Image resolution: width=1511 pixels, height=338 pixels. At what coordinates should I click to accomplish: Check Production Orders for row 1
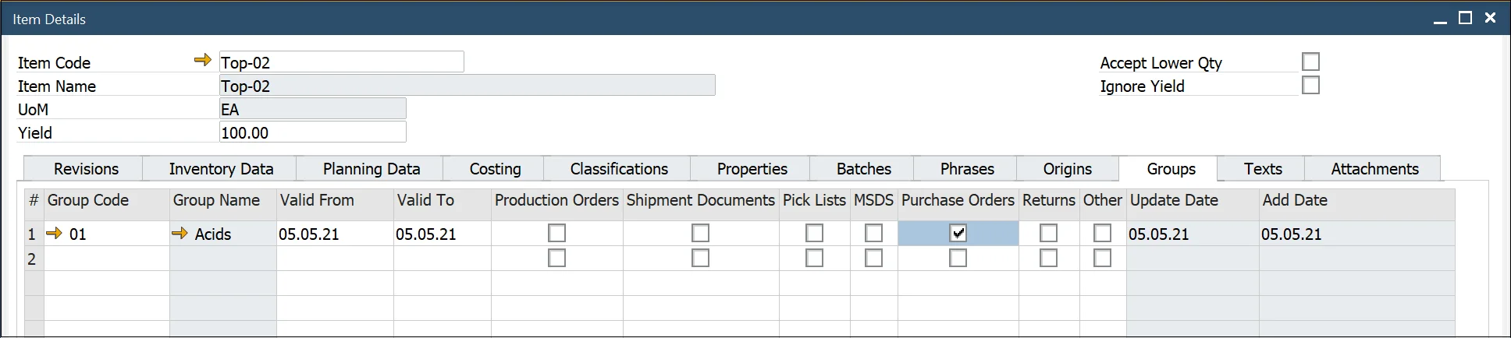coord(556,233)
